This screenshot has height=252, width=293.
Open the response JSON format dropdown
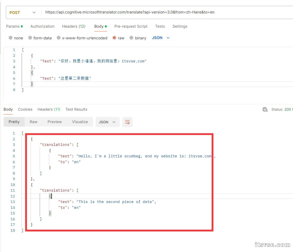point(107,122)
